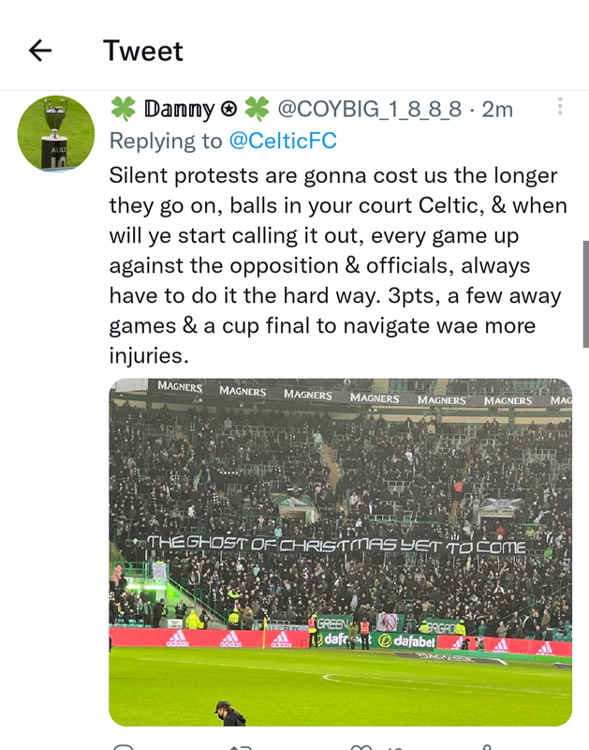Tap the retweet arrows icon

(x=241, y=747)
